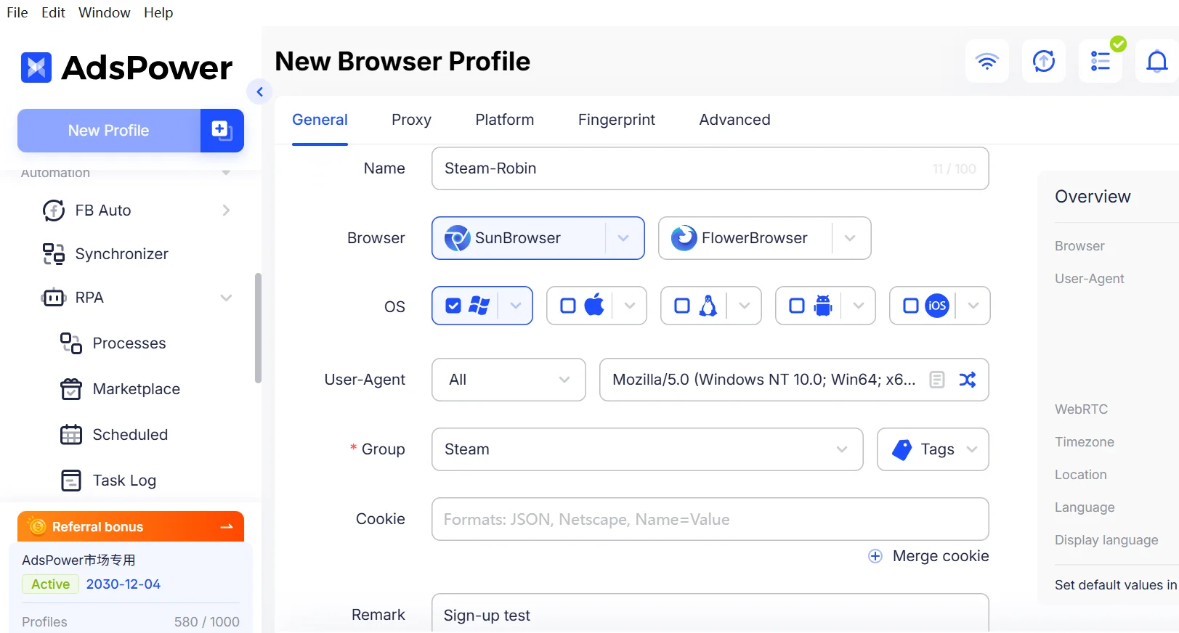Switch to the Platform tab
Screen dimensions: 1179x633
505,120
